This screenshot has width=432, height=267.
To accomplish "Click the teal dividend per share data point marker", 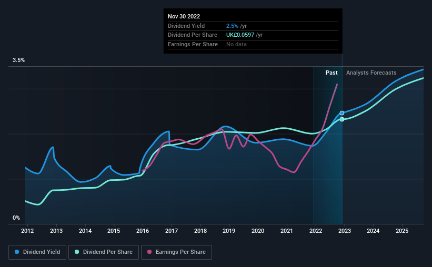I will (342, 119).
